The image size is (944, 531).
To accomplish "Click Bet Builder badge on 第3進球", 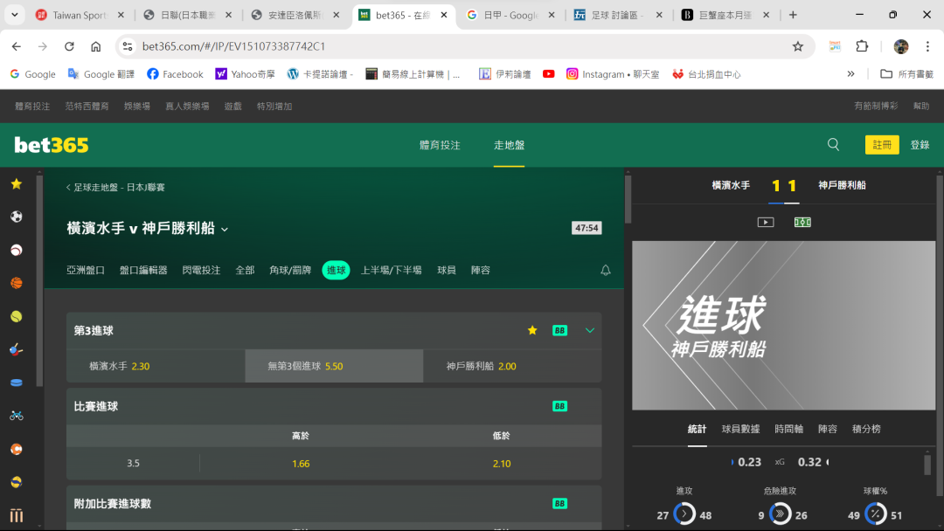I will click(x=560, y=330).
